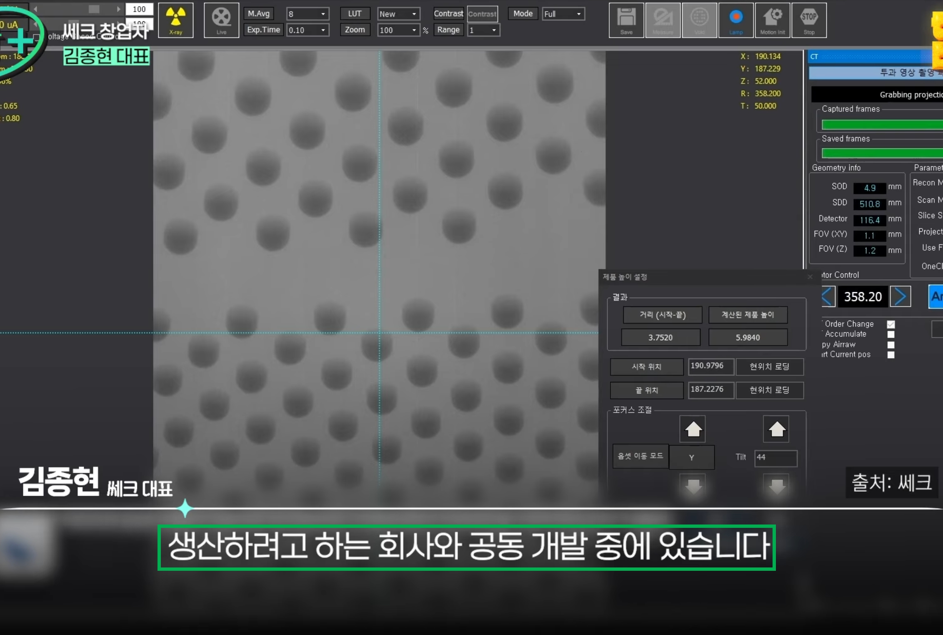Uncheck the Order Change checkbox
The image size is (943, 635).
pos(891,324)
